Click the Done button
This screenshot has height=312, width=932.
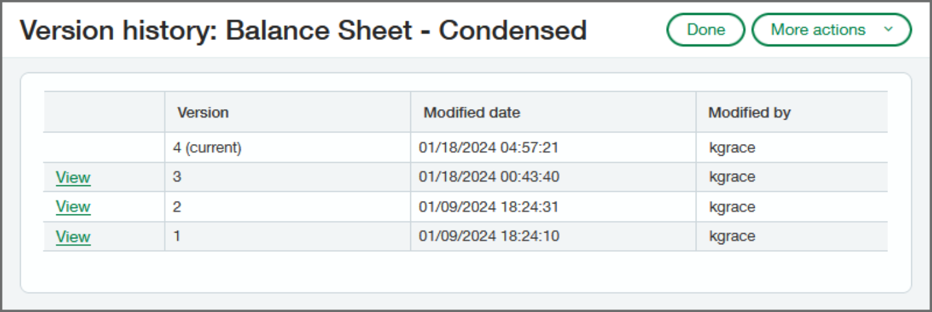(x=706, y=30)
